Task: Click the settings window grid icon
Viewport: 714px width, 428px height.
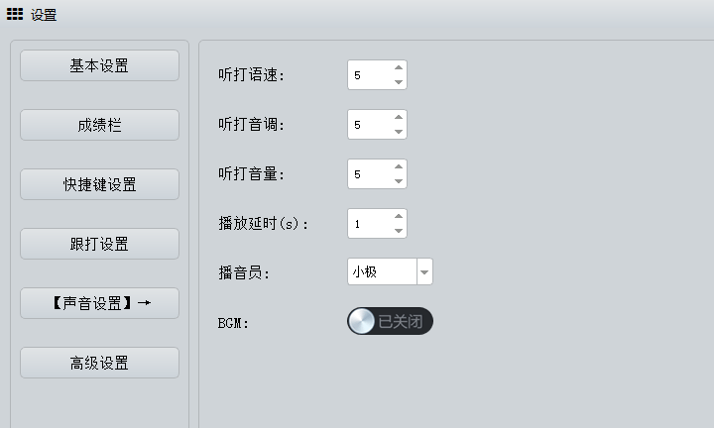Action: pos(15,14)
